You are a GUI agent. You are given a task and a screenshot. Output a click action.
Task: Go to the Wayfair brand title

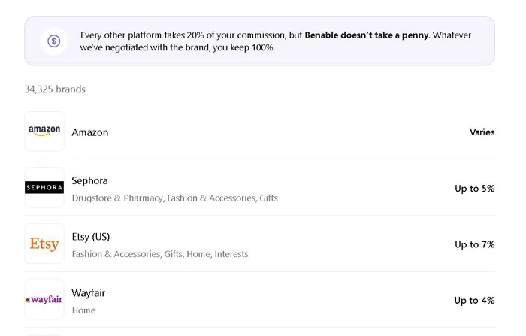(89, 293)
